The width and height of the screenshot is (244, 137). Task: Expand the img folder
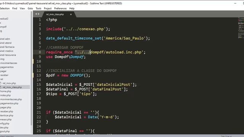coord(2,59)
